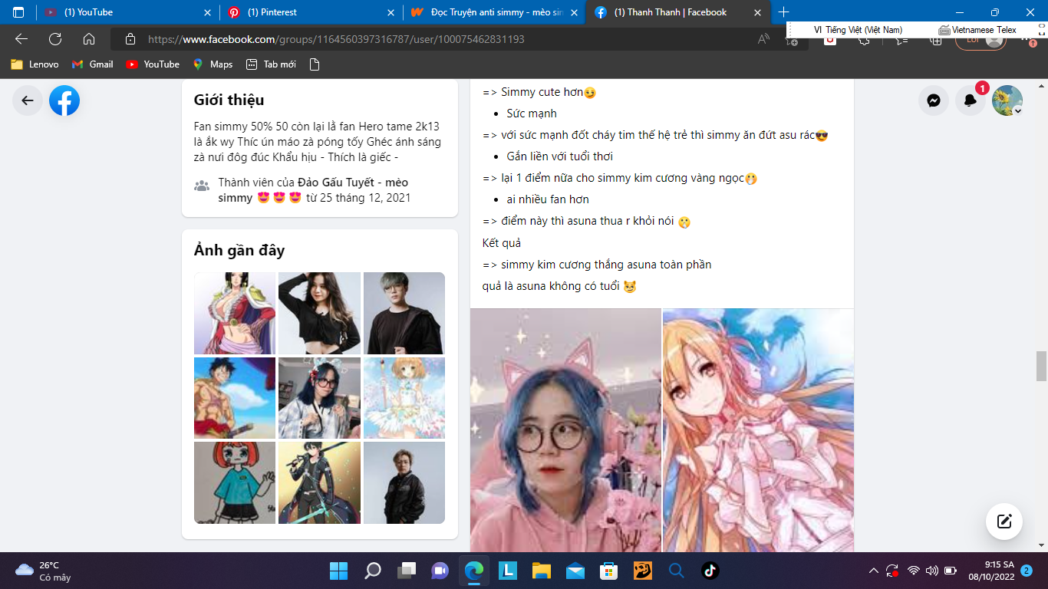
Task: Launch TikTok from the taskbar
Action: tap(710, 571)
